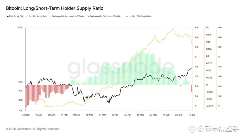Click the glassnode watermark in the chart
Image resolution: width=242 pixels, height=136 pixels.
[x=121, y=68]
